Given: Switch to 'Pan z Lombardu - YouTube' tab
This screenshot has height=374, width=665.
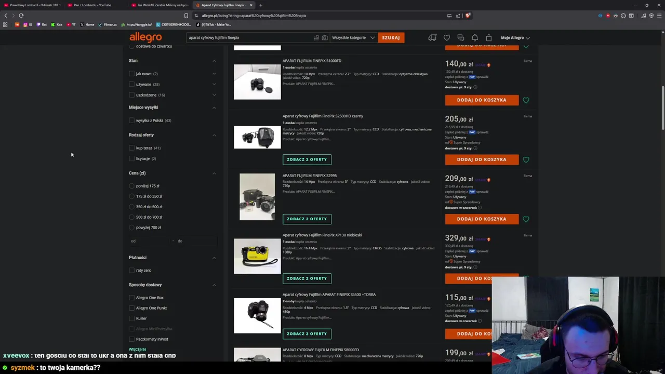Looking at the screenshot, I should (x=96, y=5).
